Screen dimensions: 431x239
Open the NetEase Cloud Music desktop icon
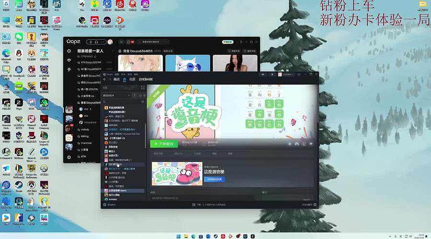coord(119,5)
